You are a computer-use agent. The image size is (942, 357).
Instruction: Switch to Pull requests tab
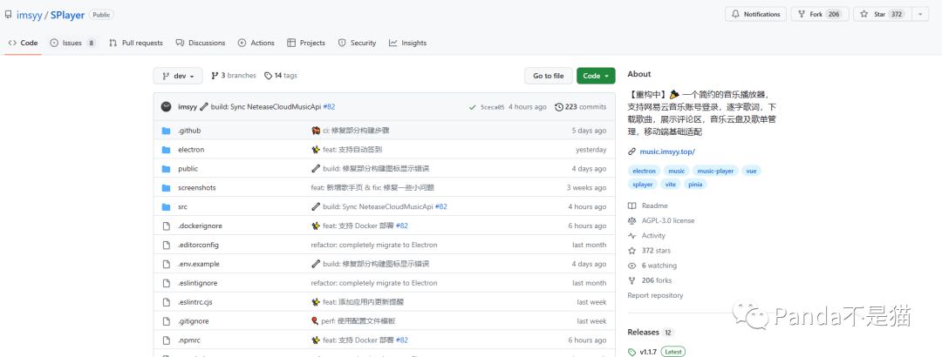point(136,43)
